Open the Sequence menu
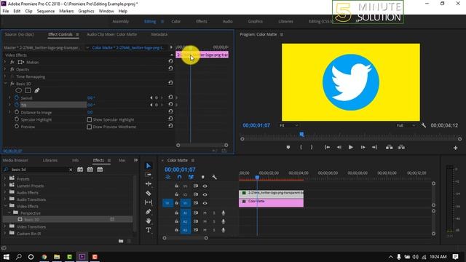 coord(45,11)
